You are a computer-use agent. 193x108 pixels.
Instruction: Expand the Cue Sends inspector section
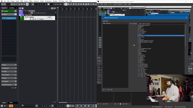coord(9,75)
